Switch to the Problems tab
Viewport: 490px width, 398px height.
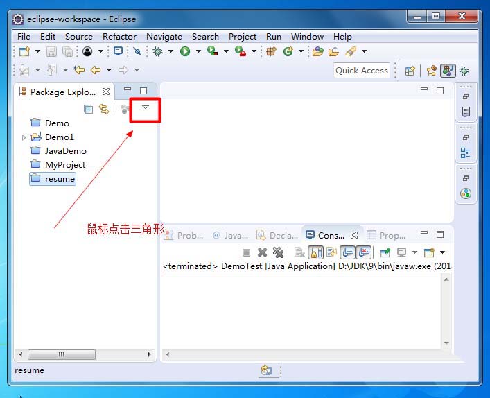(184, 235)
